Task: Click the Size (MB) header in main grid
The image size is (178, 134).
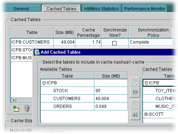Action: point(64,33)
